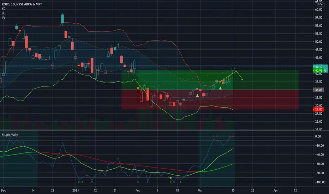329x194 pixels.
Task: Click the 45.00 price axis value
Action: (x=318, y=58)
